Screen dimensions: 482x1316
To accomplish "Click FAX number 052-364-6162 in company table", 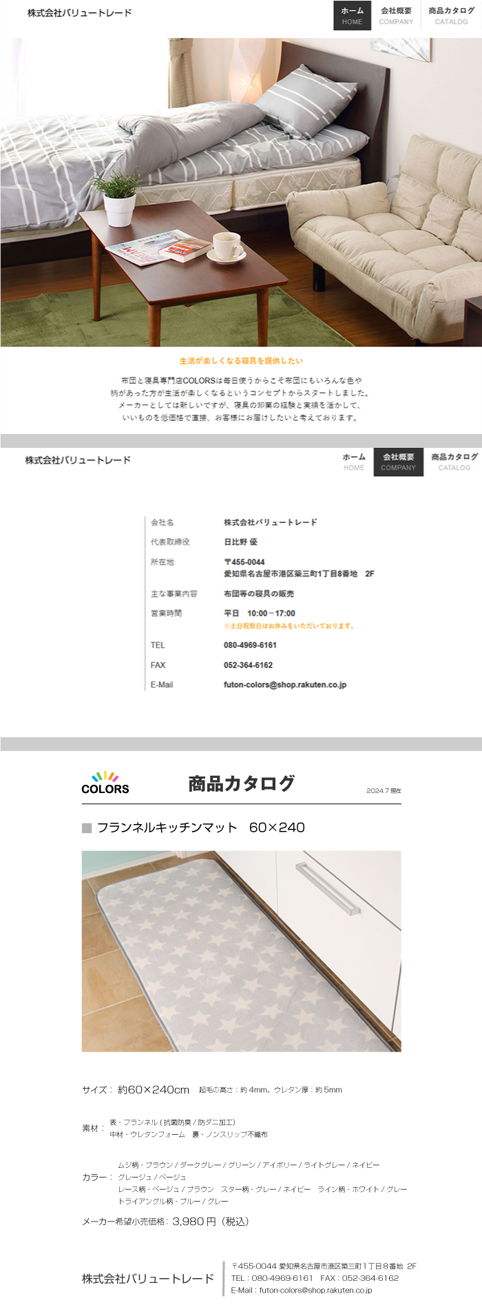I will (x=248, y=665).
